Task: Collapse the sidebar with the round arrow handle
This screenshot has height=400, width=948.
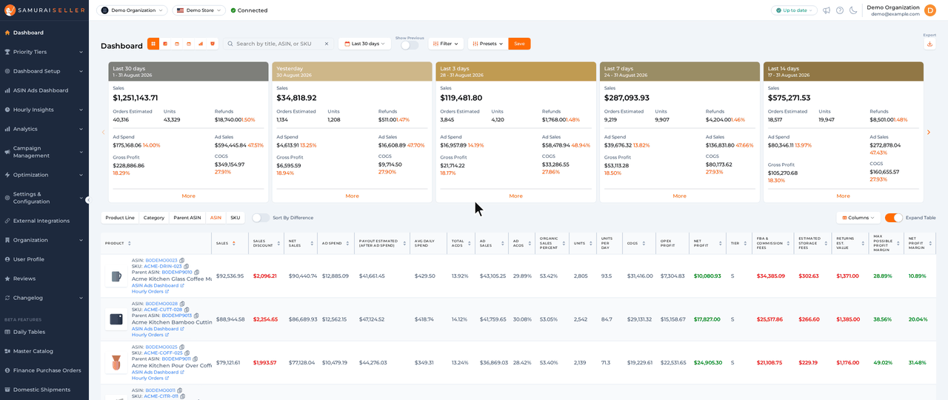Action: pos(87,200)
